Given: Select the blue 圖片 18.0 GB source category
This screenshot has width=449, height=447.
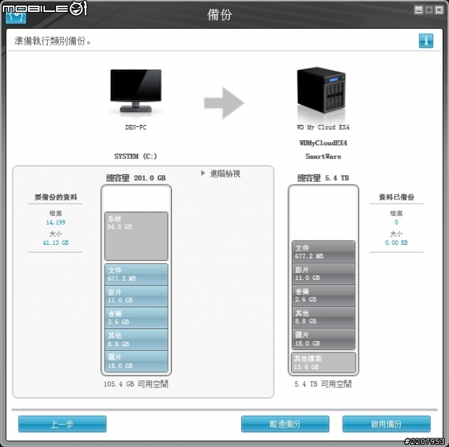Looking at the screenshot, I should pyautogui.click(x=136, y=361).
